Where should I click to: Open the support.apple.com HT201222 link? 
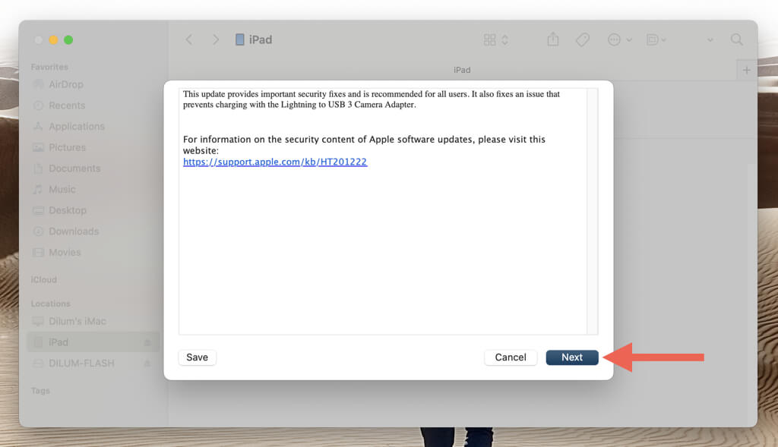tap(275, 162)
